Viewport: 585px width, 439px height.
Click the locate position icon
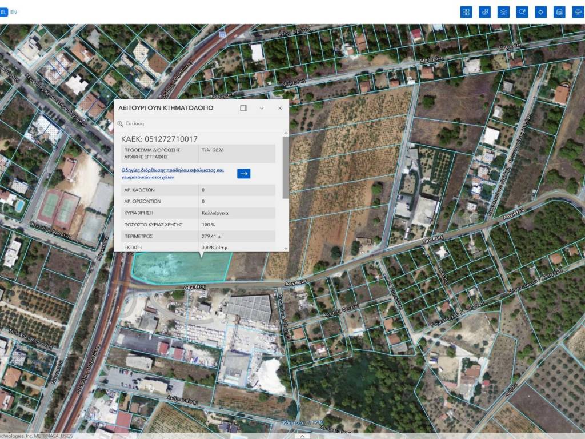(x=540, y=12)
